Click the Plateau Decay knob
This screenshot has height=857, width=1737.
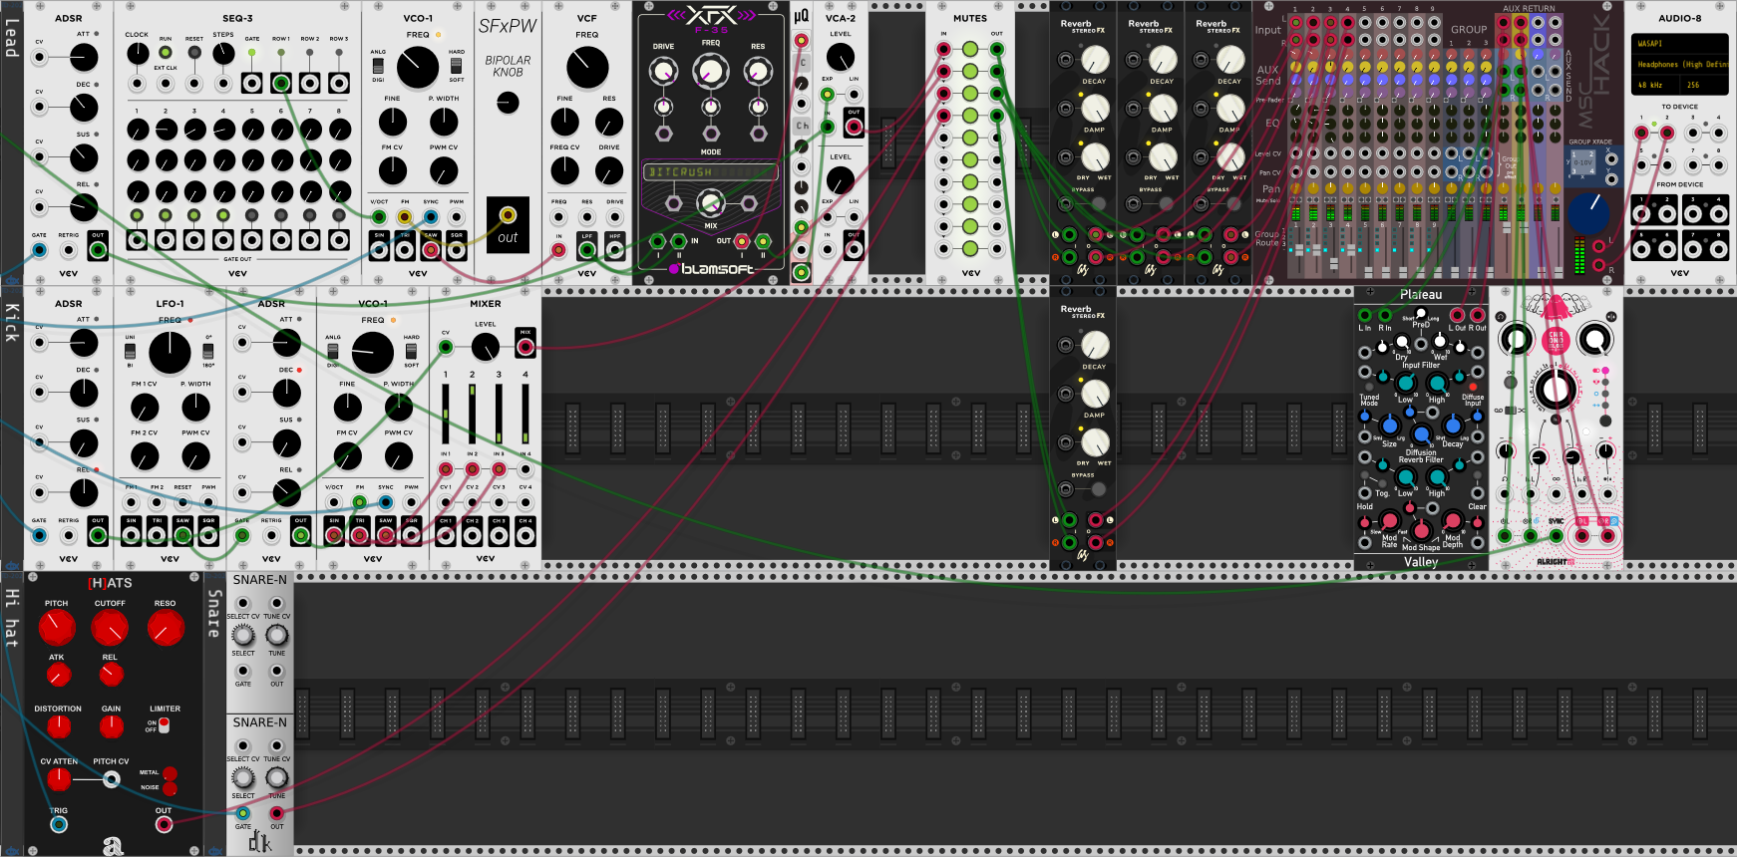[x=1453, y=426]
